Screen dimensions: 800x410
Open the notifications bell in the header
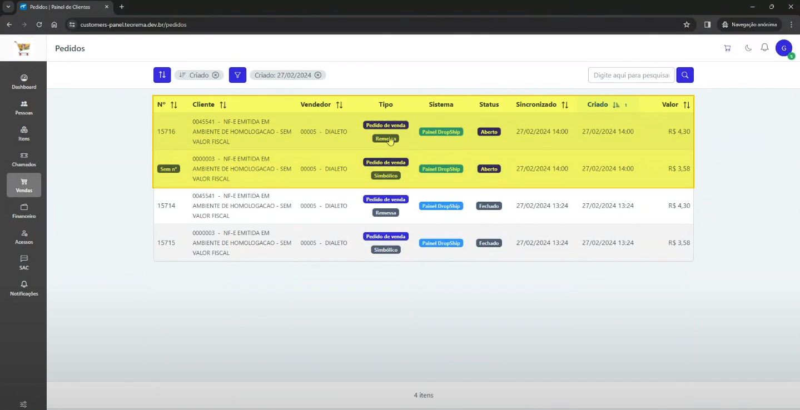coord(765,48)
